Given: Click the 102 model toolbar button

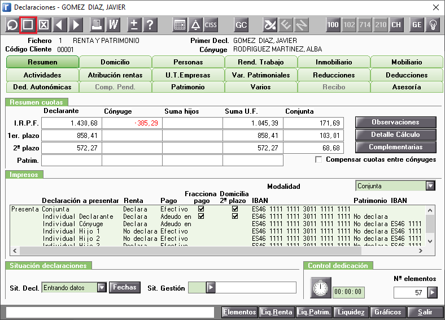Looking at the screenshot, I should (349, 25).
